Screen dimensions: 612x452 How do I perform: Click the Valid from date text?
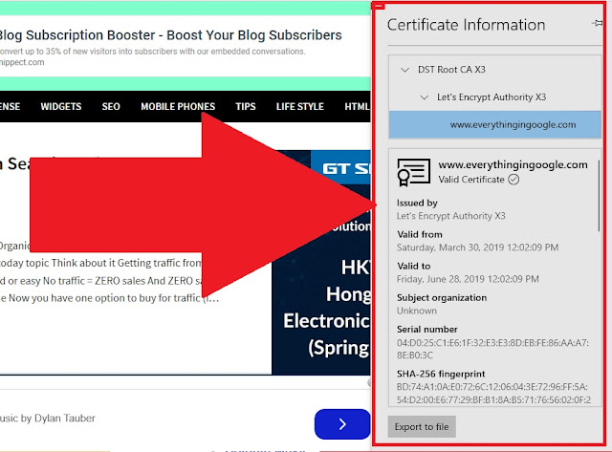[477, 248]
